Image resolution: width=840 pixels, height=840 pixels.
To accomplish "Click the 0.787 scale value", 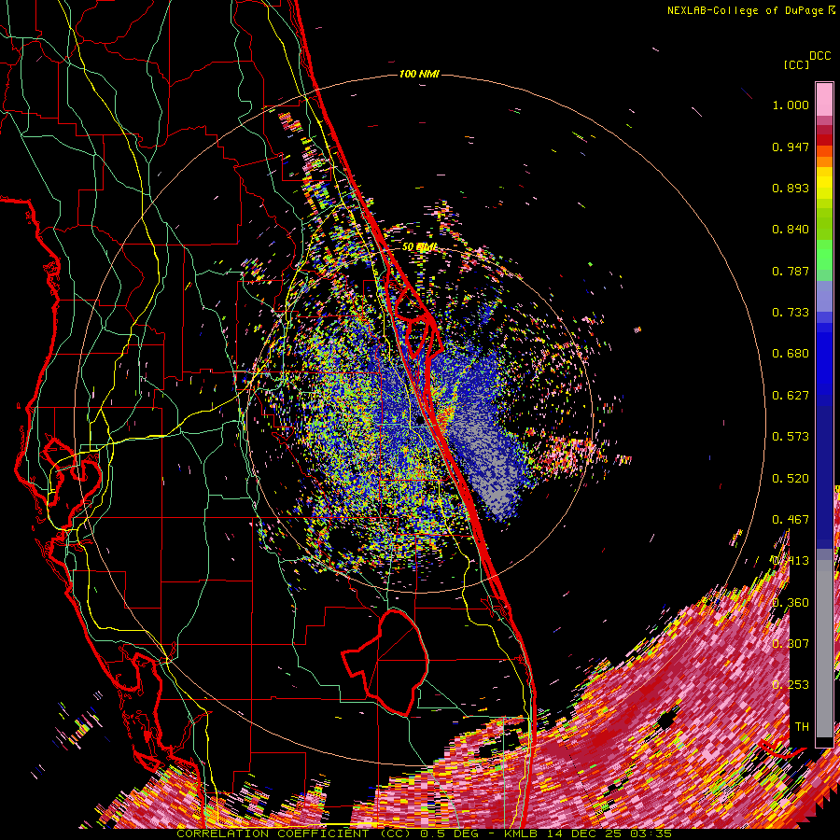I will [791, 271].
